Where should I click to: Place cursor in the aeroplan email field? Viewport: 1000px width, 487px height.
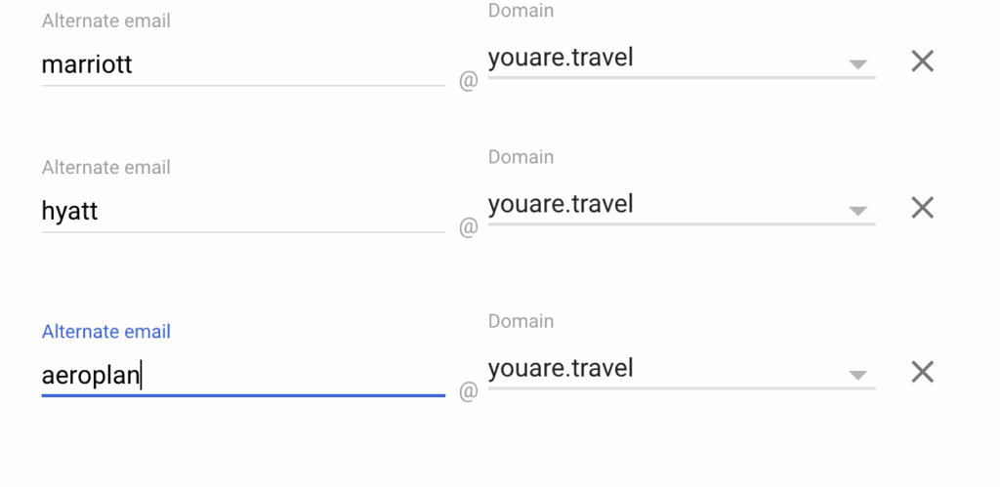pyautogui.click(x=242, y=376)
